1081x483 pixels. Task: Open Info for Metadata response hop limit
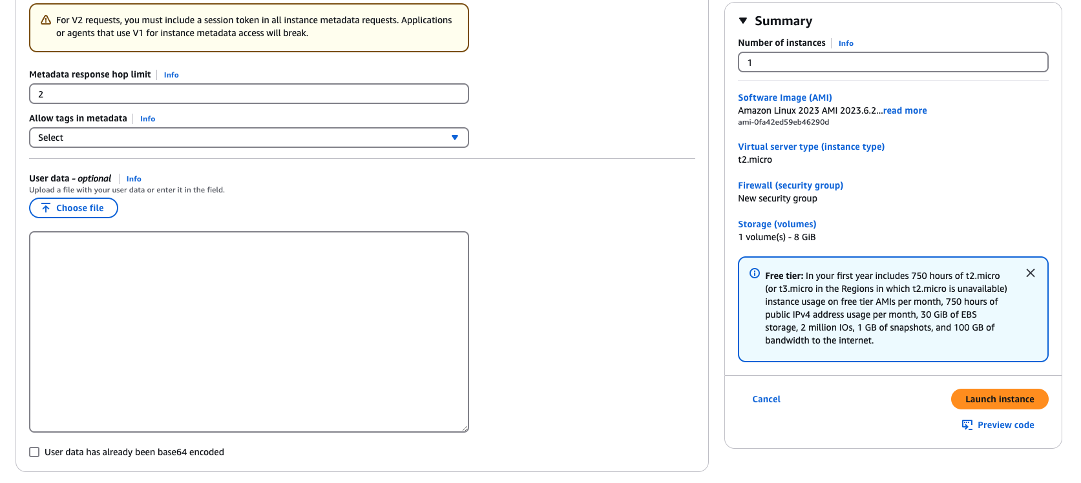click(171, 75)
